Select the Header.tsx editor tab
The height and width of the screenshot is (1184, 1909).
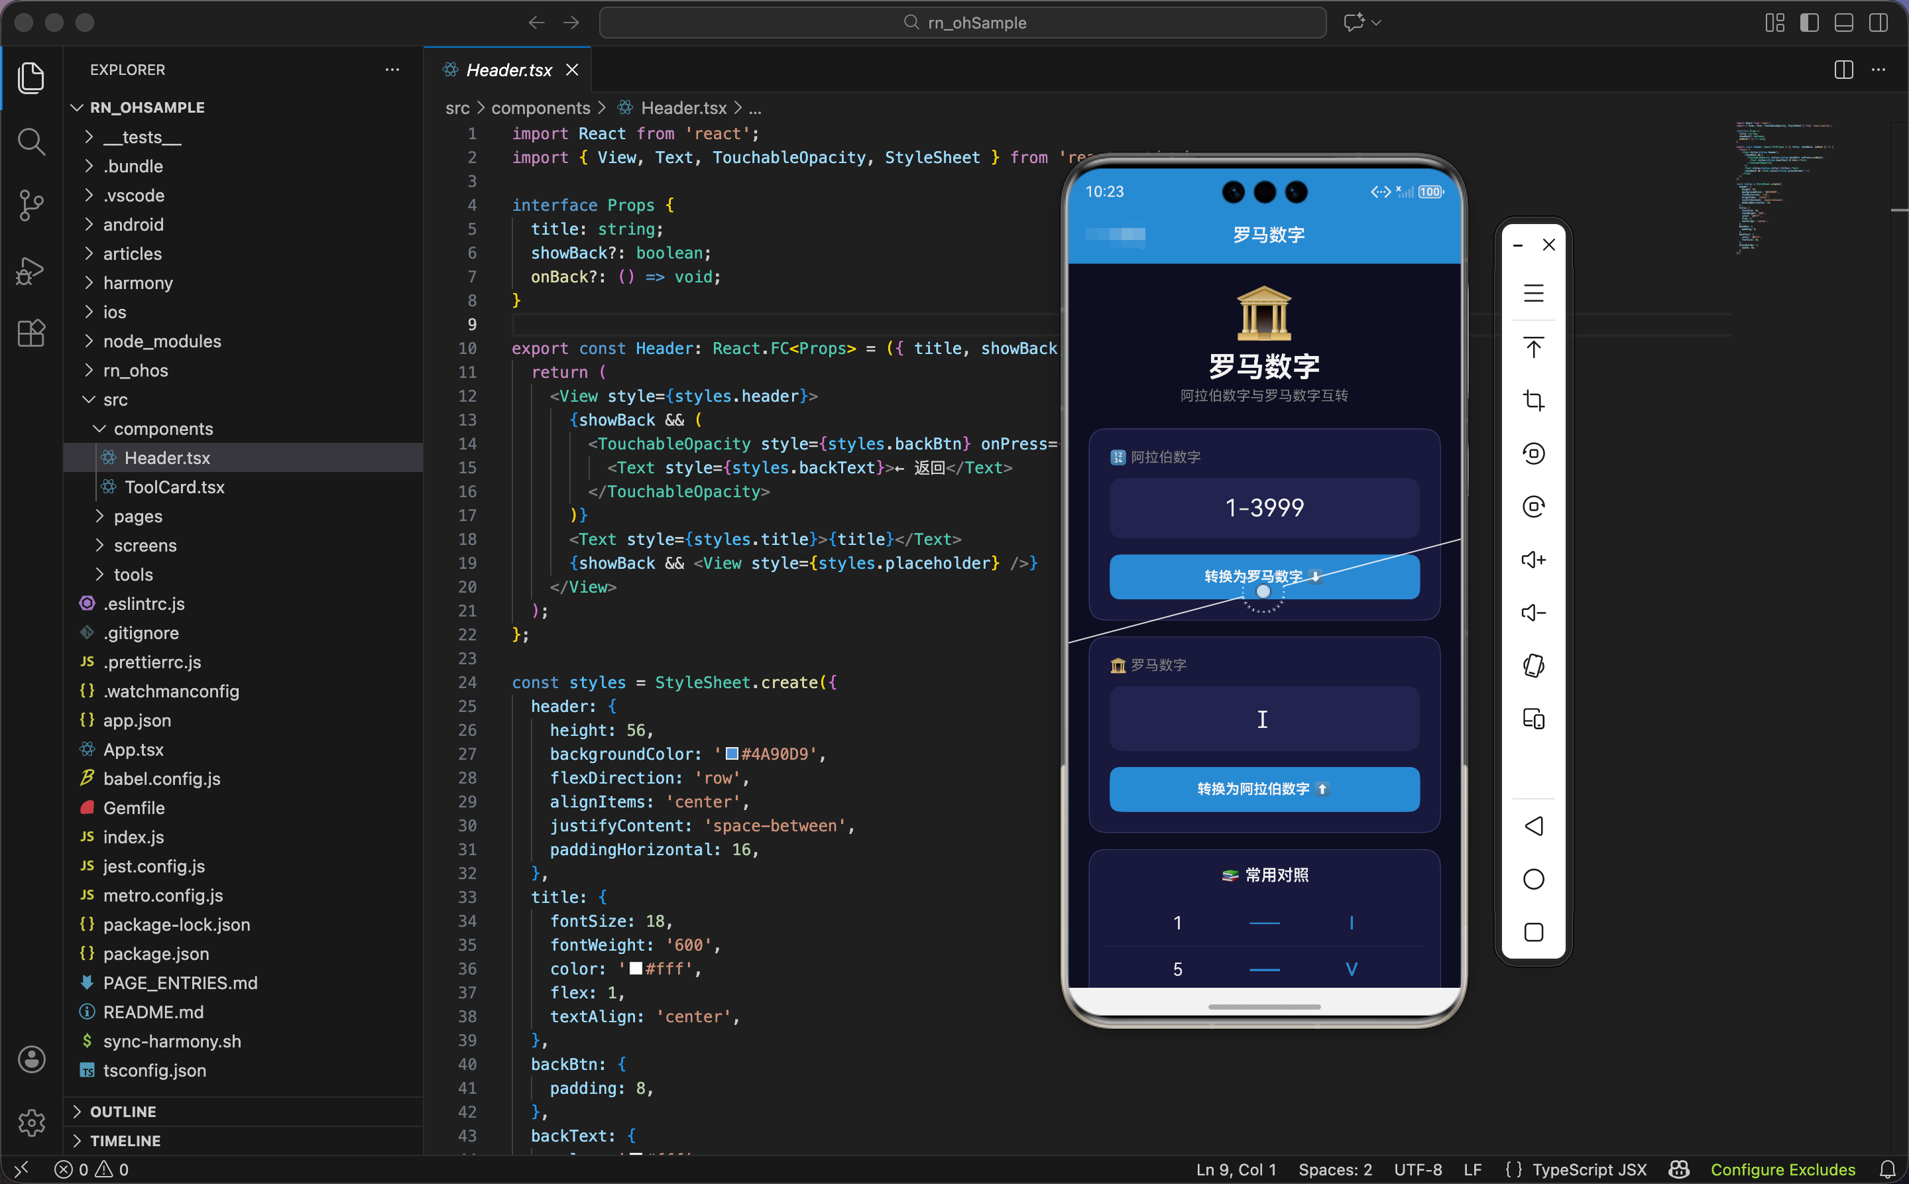(x=508, y=70)
